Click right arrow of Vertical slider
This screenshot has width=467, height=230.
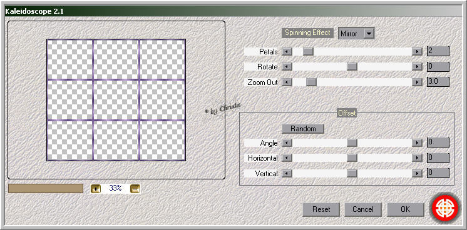click(417, 173)
